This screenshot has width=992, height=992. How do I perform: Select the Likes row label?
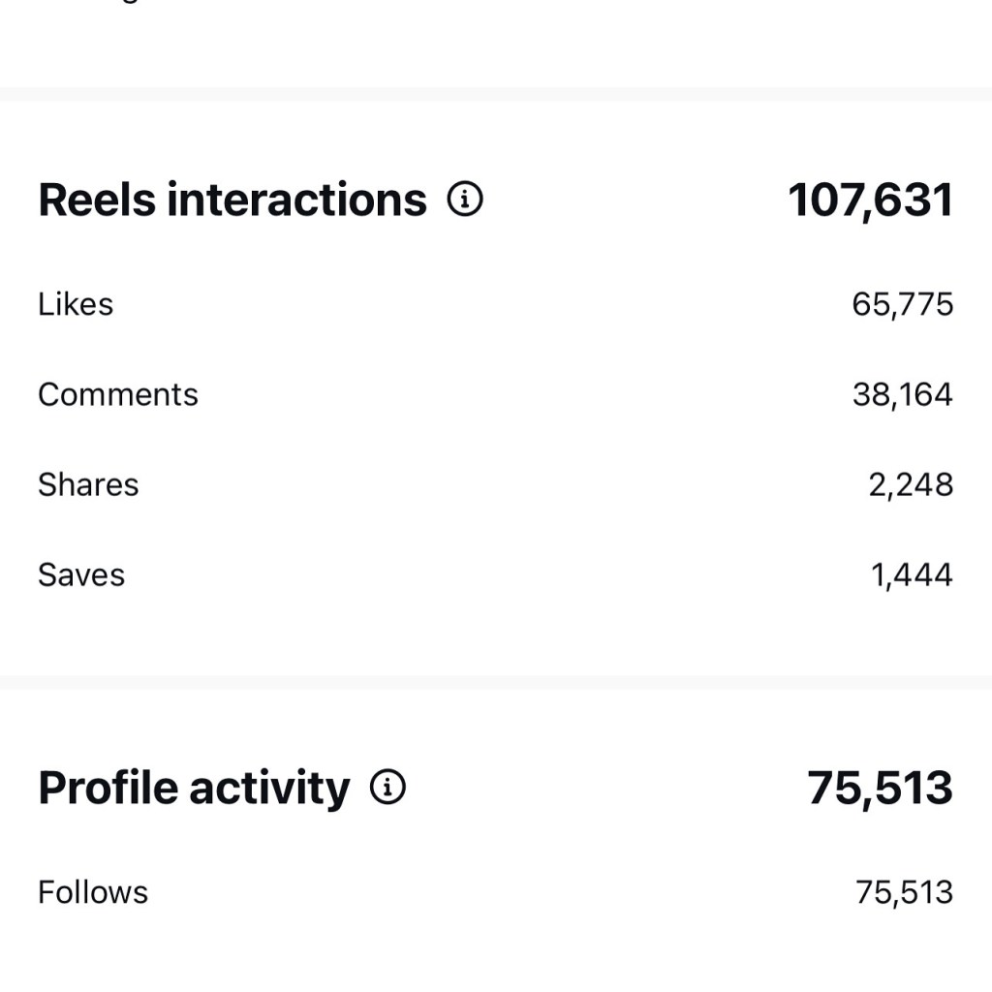[76, 304]
